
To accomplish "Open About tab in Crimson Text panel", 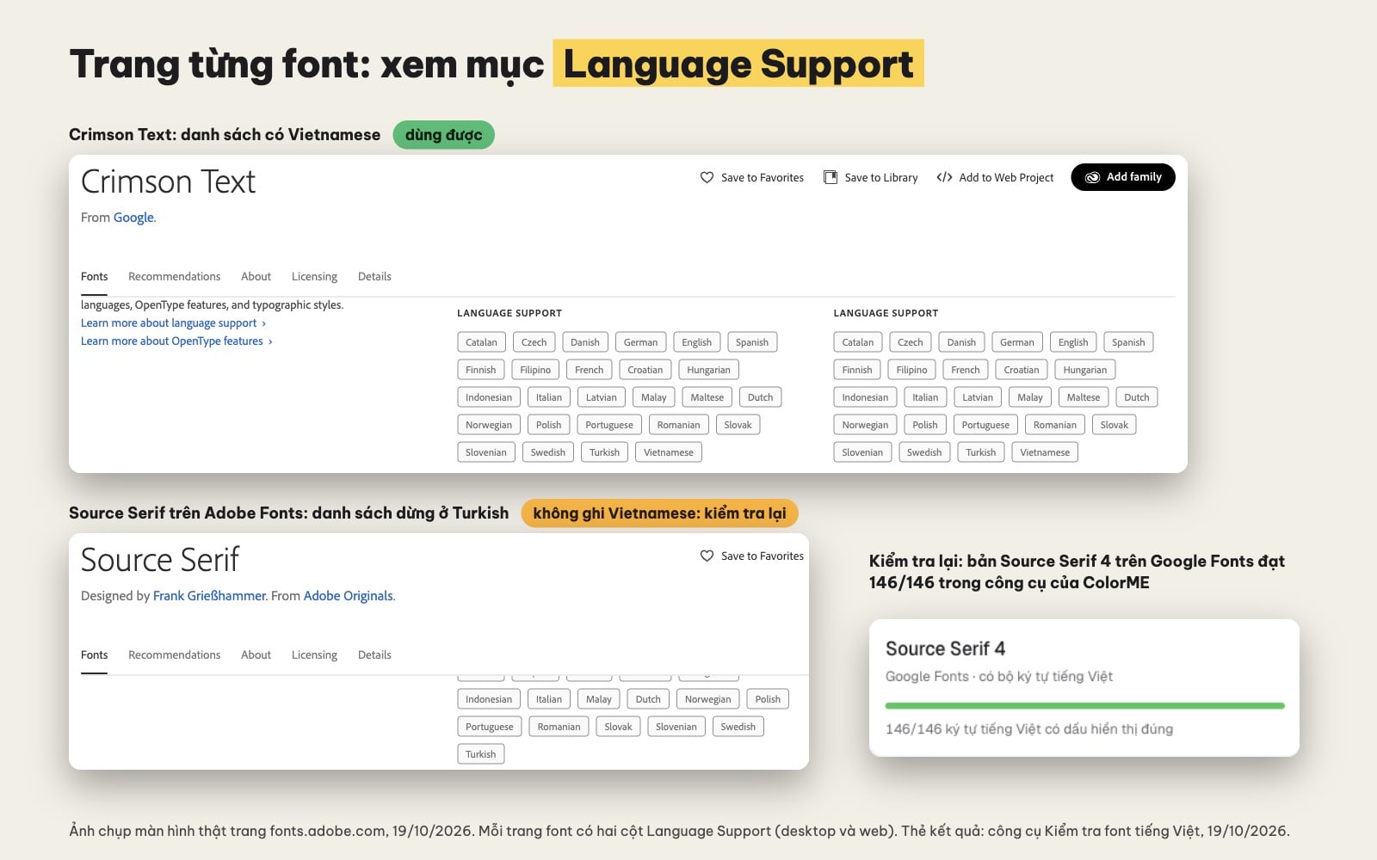I will click(256, 276).
